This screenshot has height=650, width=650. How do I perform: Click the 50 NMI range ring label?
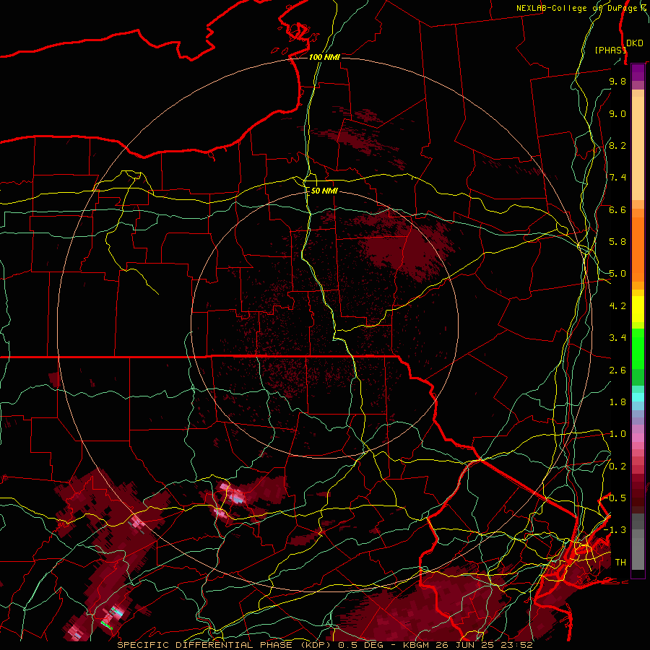[324, 191]
